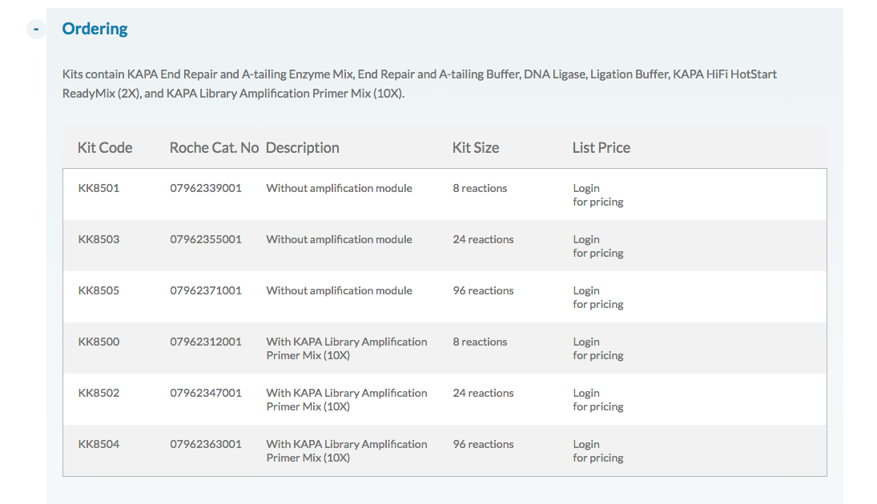Click '8 reactions' in the KK8500 row
This screenshot has height=504, width=877.
coord(480,342)
